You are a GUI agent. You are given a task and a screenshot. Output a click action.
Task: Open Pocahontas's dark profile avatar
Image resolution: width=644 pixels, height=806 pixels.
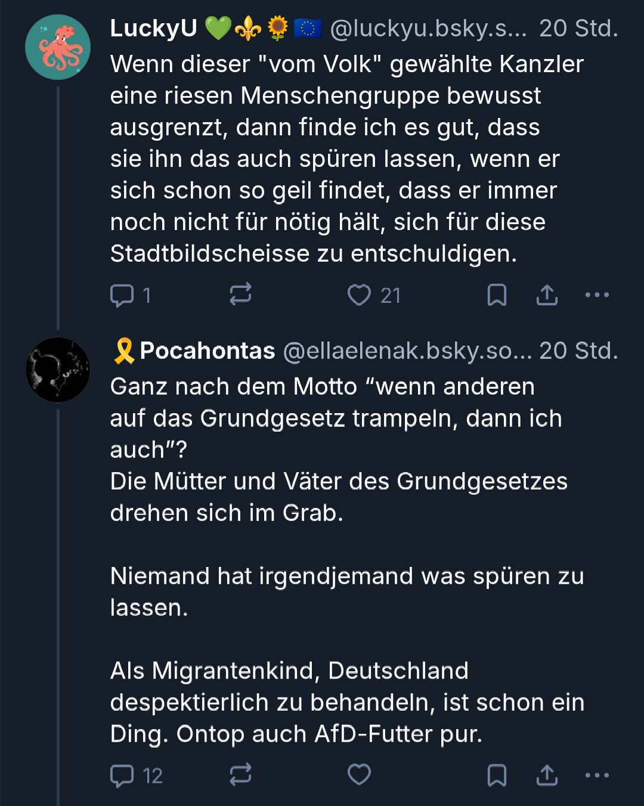coord(58,370)
